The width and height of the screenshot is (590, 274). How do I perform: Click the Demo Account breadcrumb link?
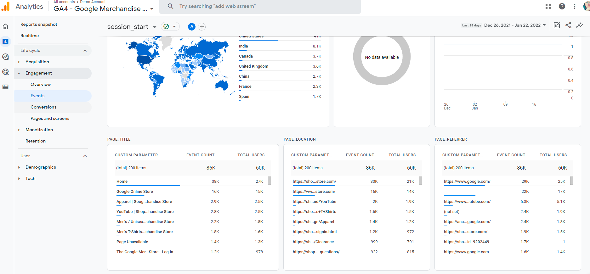pos(93,2)
